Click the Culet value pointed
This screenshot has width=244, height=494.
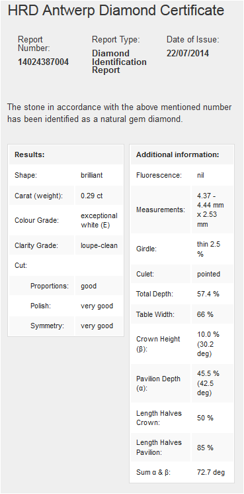coord(208,274)
